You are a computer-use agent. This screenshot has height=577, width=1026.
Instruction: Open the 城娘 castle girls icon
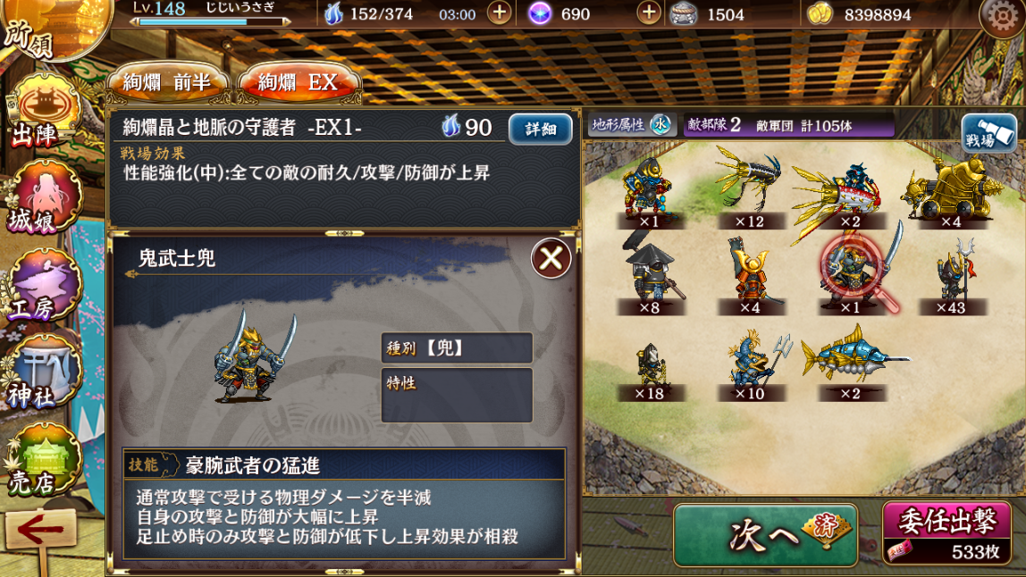point(45,198)
